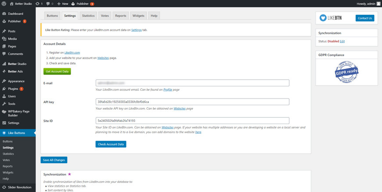Open Posts pushpin icon
The width and height of the screenshot is (382, 192).
pyautogui.click(x=4, y=31)
